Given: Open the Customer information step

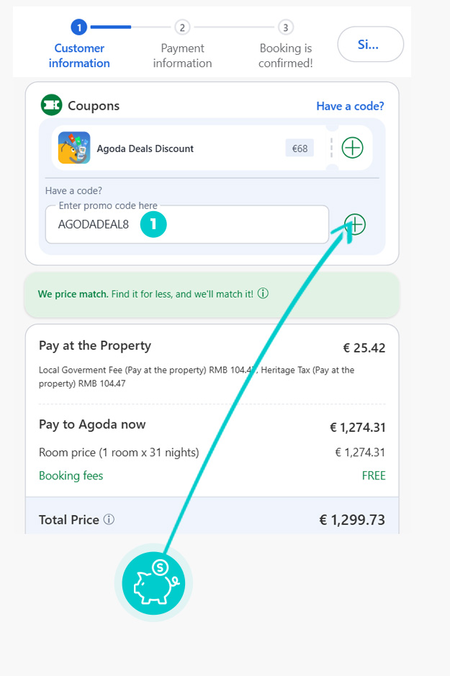Looking at the screenshot, I should [x=79, y=55].
